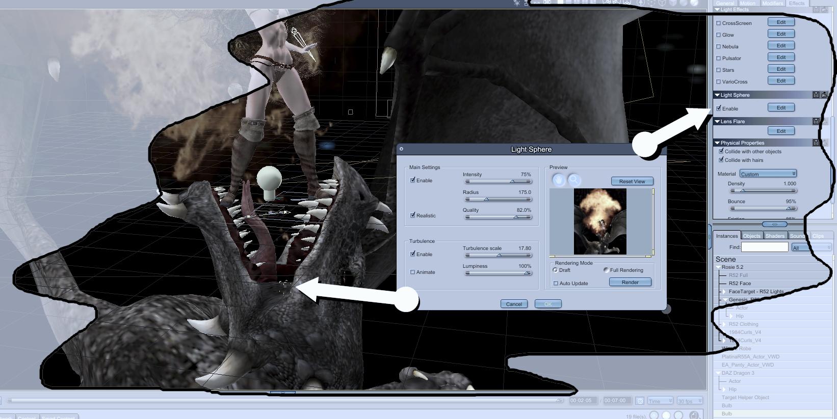Click the Find input field
This screenshot has width=837, height=419.
point(765,247)
